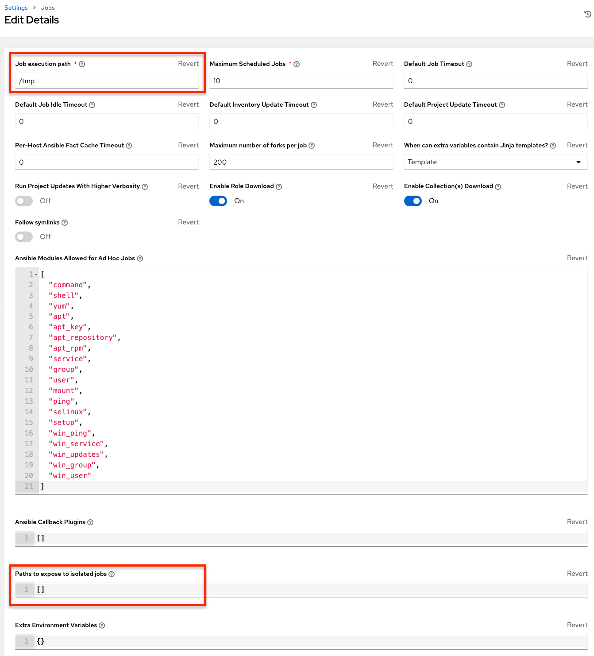
Task: Revert Job execution path
Action: (x=189, y=64)
